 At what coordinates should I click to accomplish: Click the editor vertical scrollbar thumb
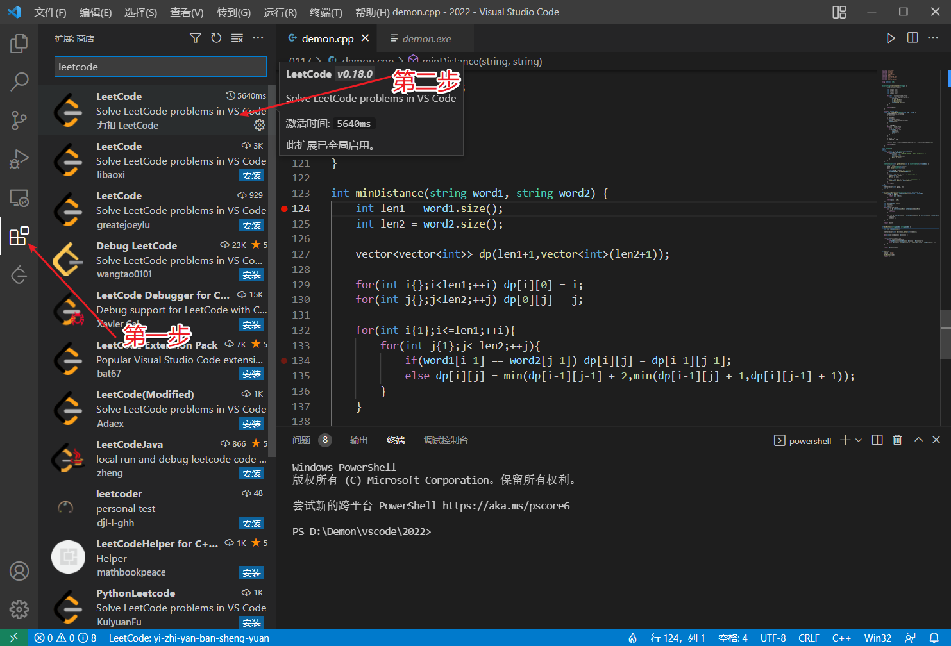pos(945,335)
